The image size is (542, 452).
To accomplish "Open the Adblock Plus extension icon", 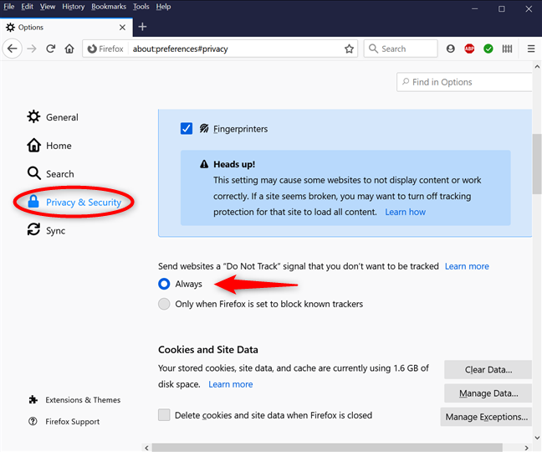I will [469, 49].
